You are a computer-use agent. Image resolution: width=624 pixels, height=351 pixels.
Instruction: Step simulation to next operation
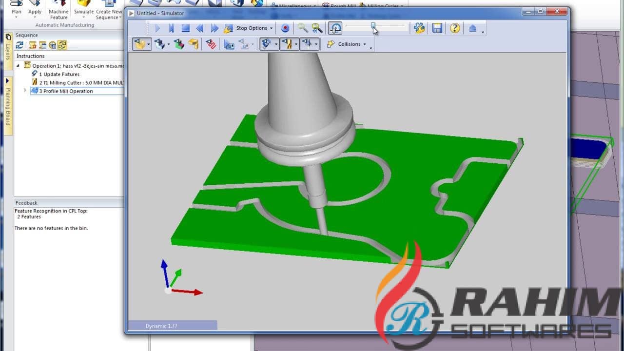tap(171, 28)
